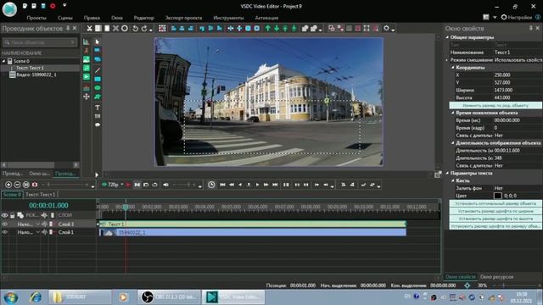The width and height of the screenshot is (543, 305).
Task: Click the Cut scissors icon in toolbar
Action: pyautogui.click(x=89, y=28)
